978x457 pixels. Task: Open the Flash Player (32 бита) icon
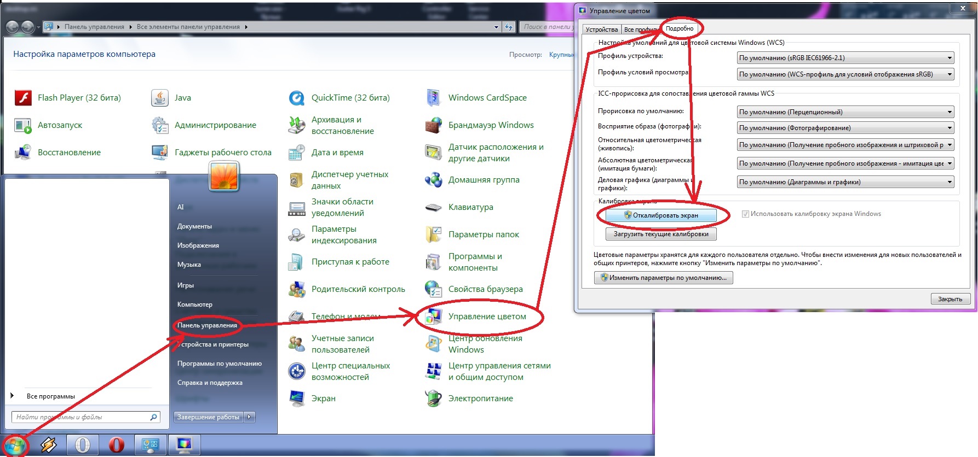[23, 98]
